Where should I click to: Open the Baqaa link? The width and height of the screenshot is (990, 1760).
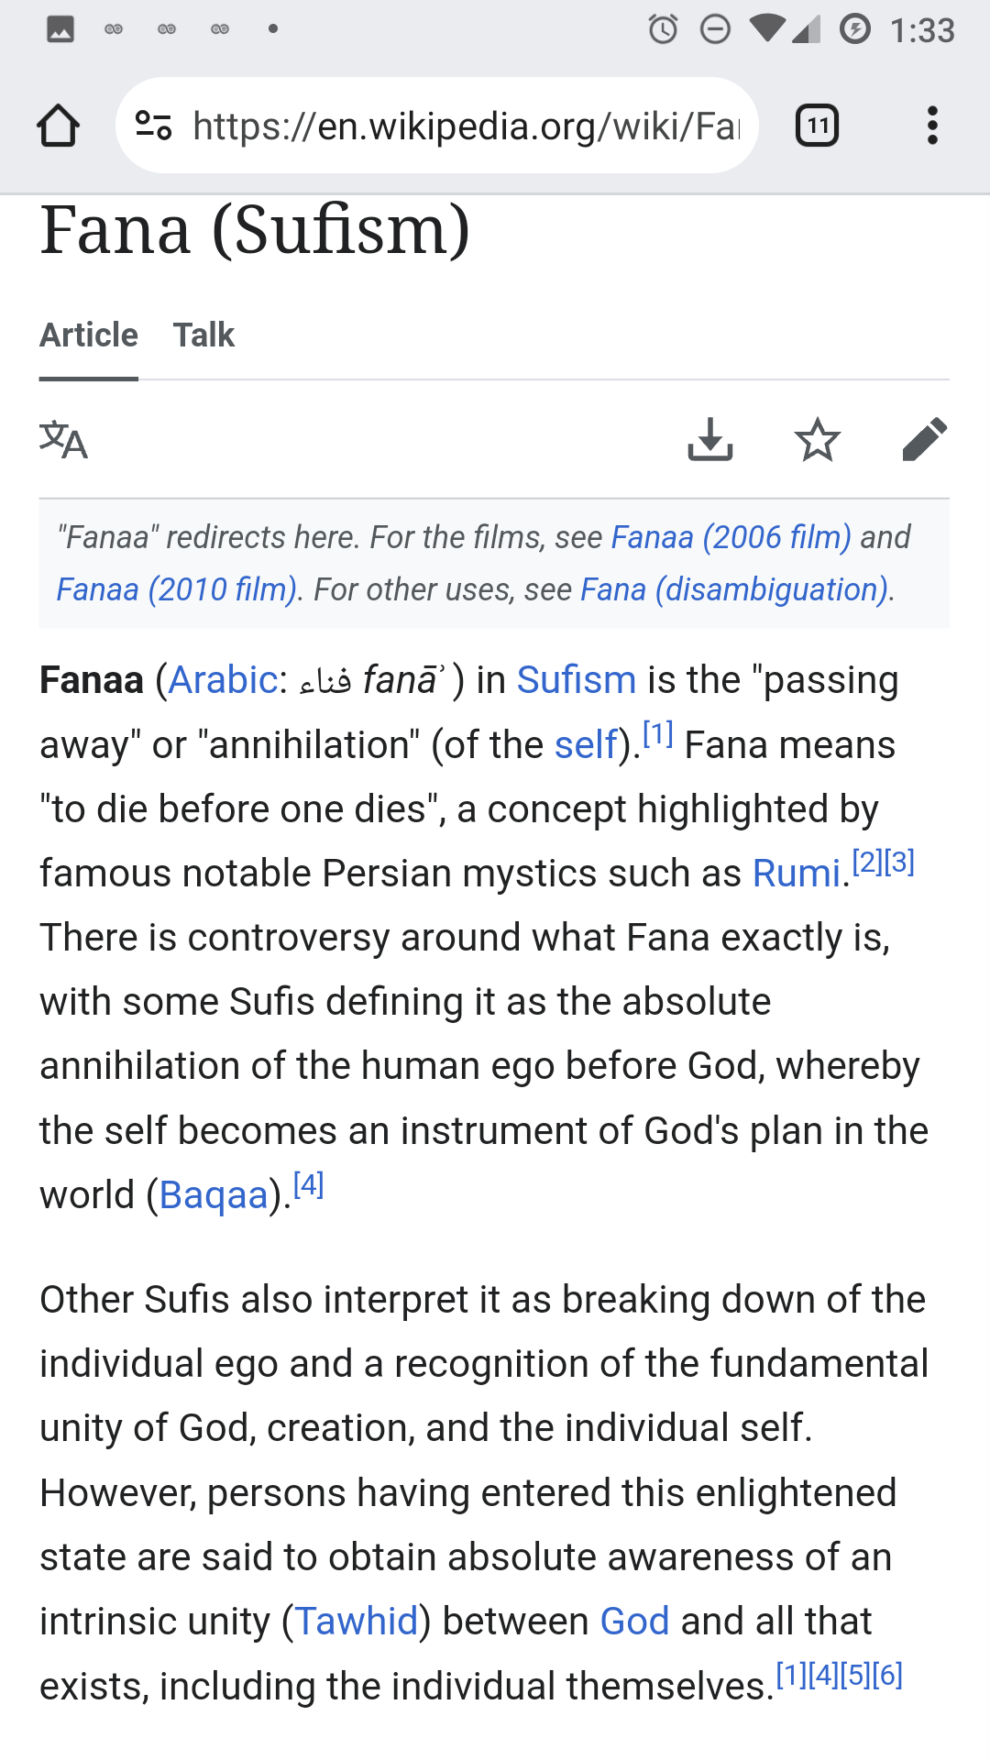[x=214, y=1195]
